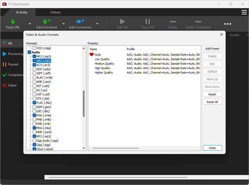Image resolution: width=249 pixels, height=185 pixels.
Task: Show Failed downloads in sidebar
Action: (12, 85)
